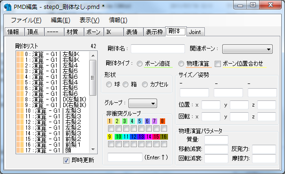Switch to the Joint tab
The width and height of the screenshot is (285, 174).
coord(195,32)
